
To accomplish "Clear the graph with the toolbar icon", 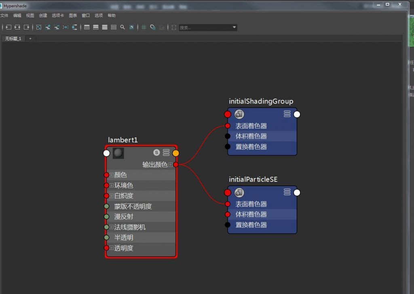I will (39, 27).
